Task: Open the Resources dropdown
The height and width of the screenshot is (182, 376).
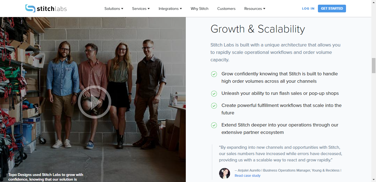Action: click(x=255, y=9)
